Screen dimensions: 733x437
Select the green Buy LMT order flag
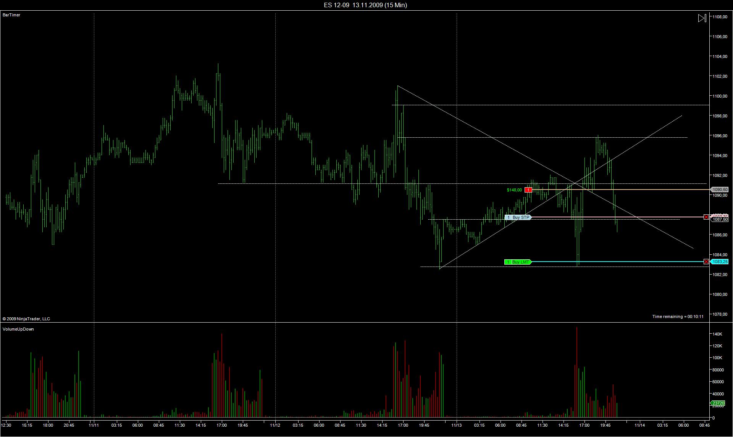pos(518,262)
